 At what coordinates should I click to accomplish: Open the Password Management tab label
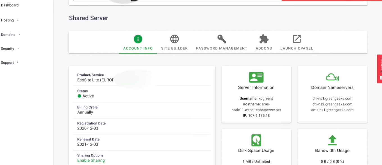click(222, 48)
